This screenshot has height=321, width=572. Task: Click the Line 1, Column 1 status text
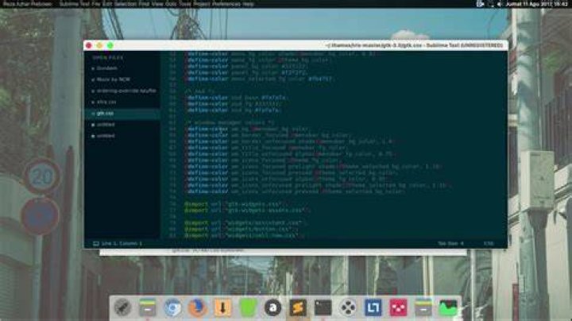122,243
